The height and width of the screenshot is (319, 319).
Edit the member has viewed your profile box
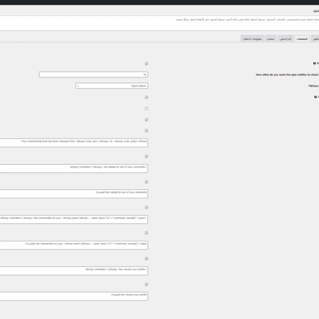[74, 271]
